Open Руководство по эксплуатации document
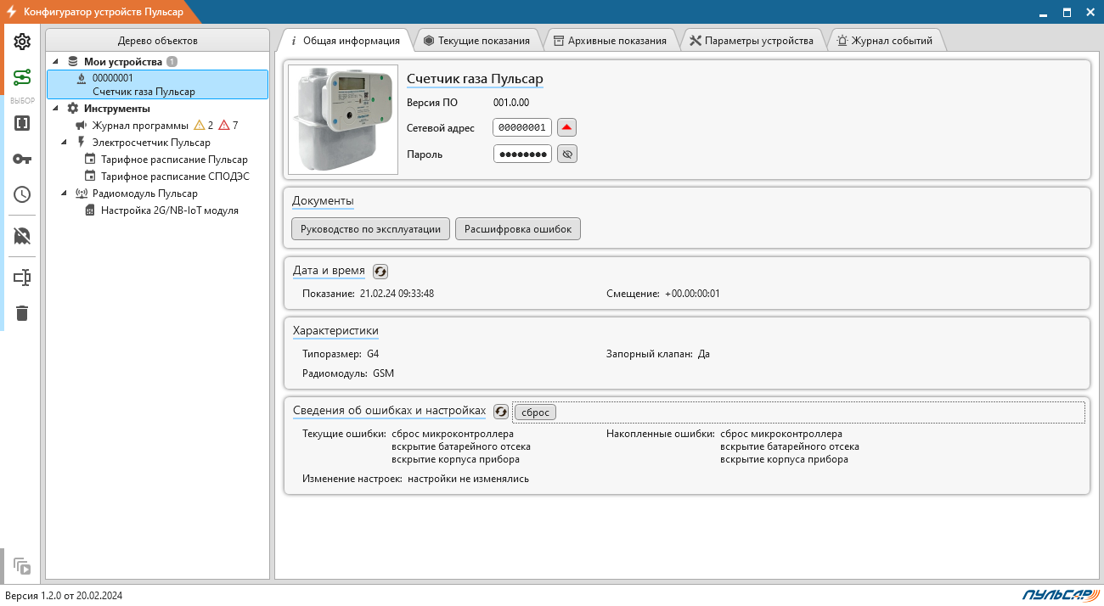The image size is (1104, 606). coord(370,229)
